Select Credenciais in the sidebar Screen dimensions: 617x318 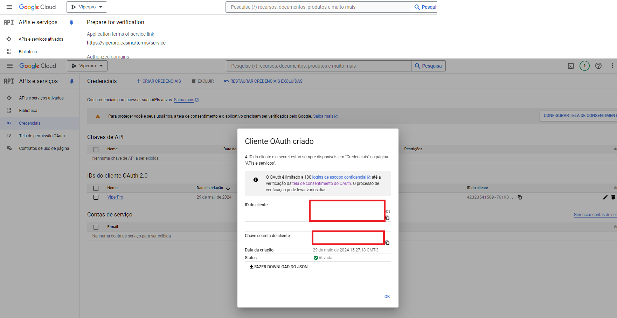[x=30, y=123]
